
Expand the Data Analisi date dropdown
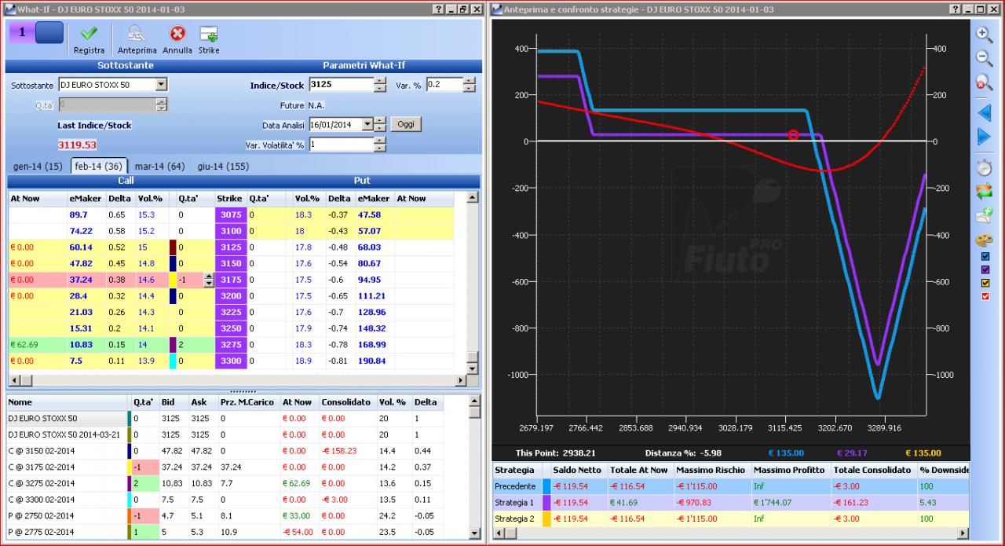point(367,124)
